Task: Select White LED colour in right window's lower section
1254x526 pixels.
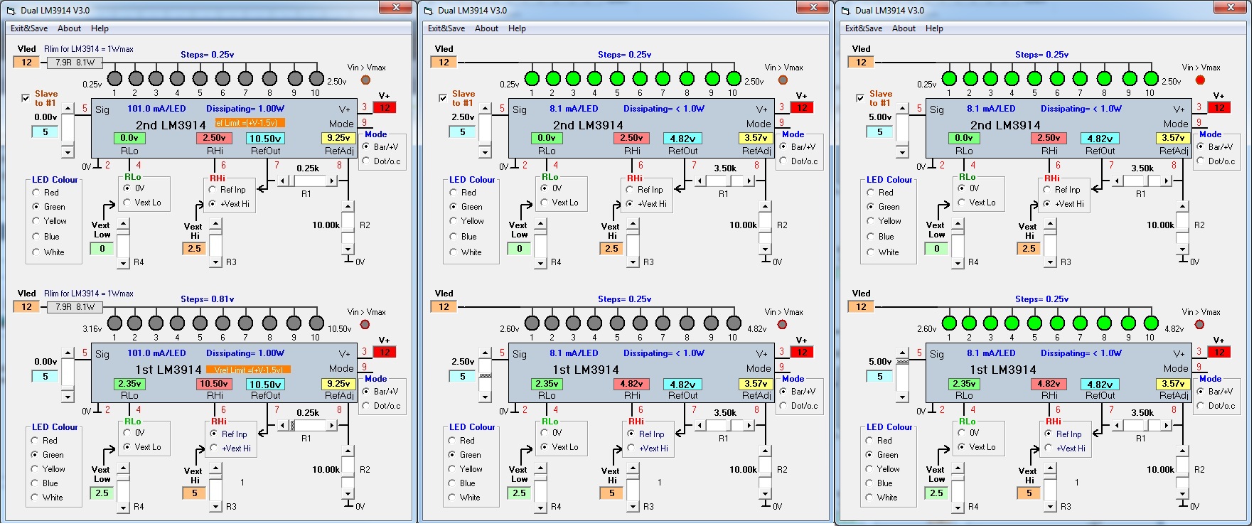Action: pyautogui.click(x=869, y=497)
